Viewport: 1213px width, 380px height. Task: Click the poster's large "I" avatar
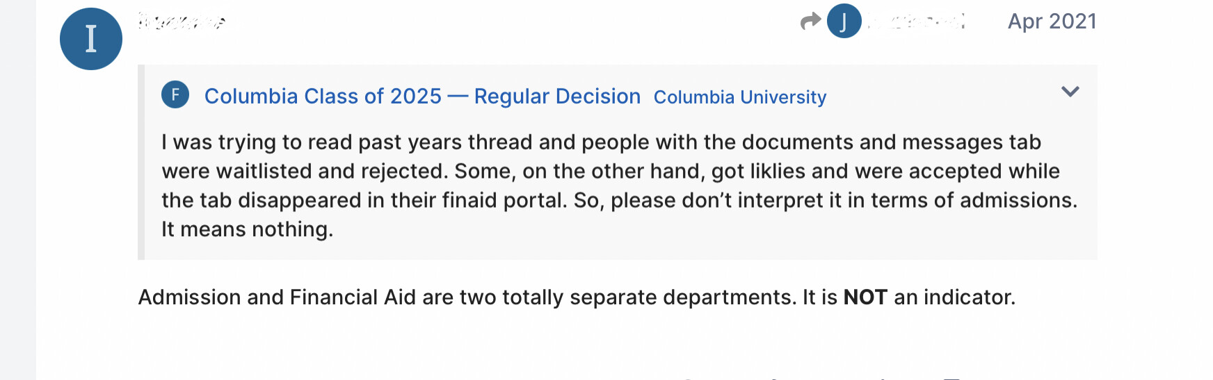91,39
